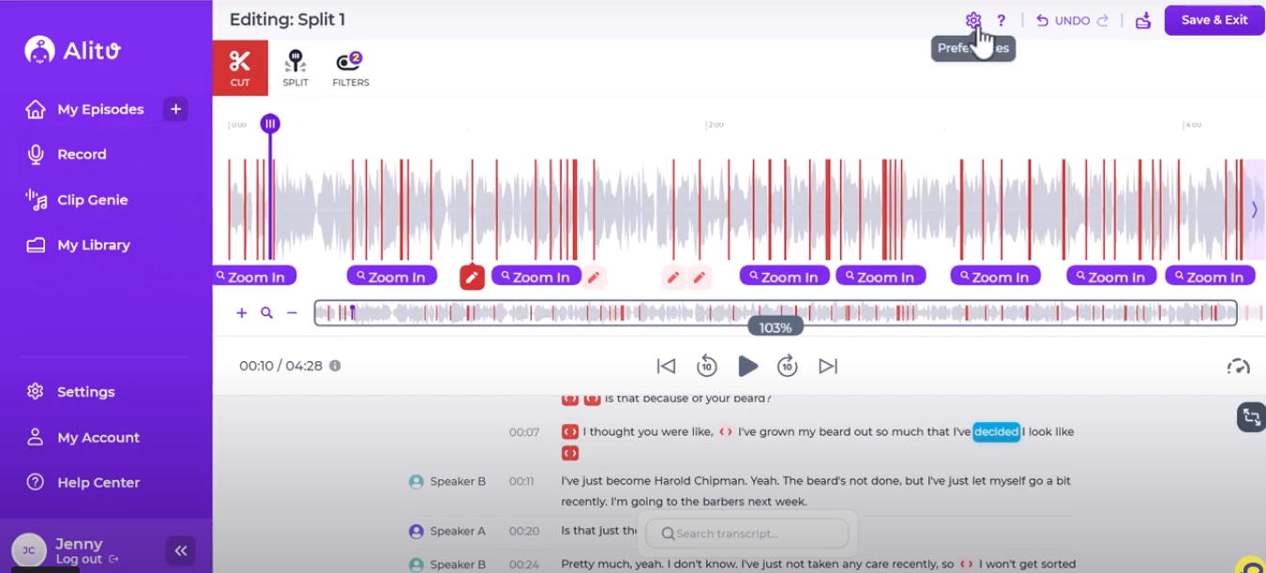Zoom out waveform with minus icon

pos(292,313)
